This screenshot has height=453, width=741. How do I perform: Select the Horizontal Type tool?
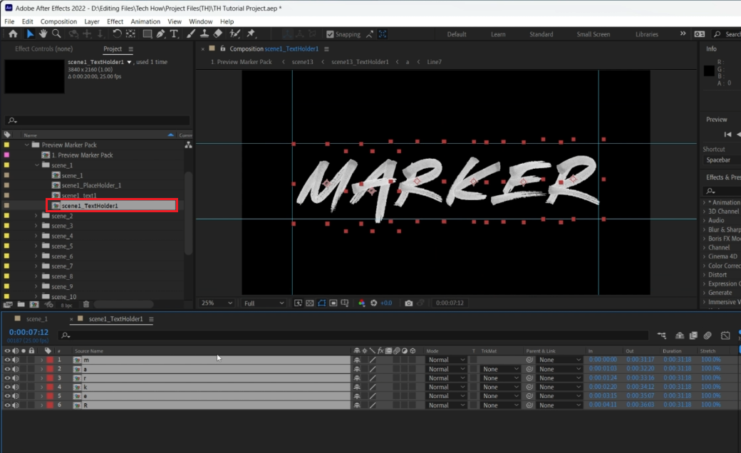(x=175, y=33)
